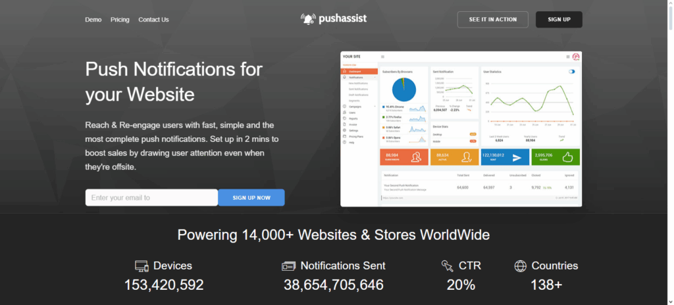Click the '153,420,592' devices count
This screenshot has height=305, width=674.
coord(164,285)
